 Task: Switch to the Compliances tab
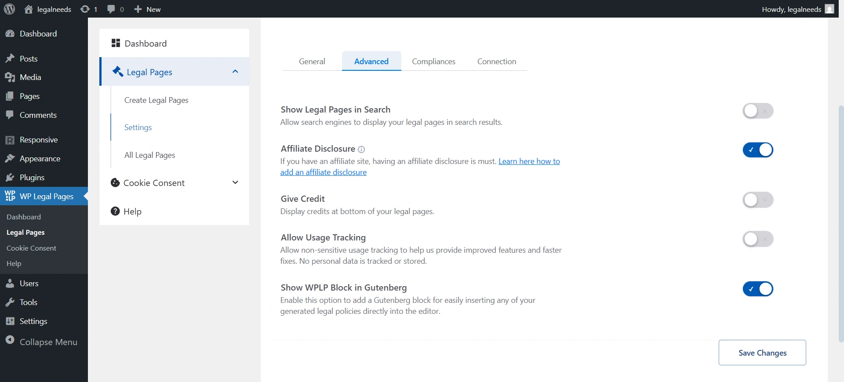[433, 62]
